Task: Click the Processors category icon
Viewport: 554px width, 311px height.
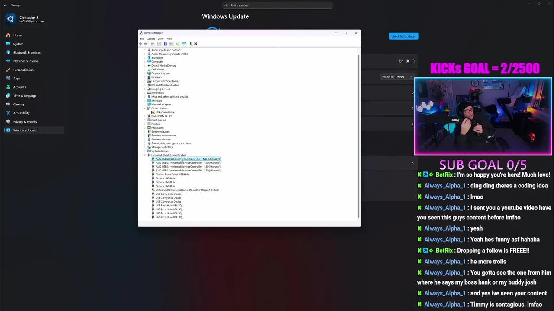Action: tap(149, 127)
